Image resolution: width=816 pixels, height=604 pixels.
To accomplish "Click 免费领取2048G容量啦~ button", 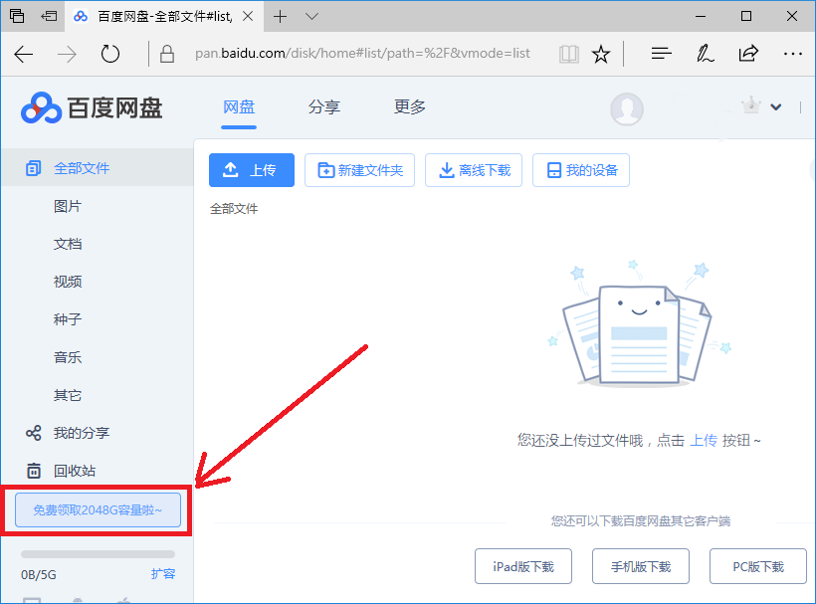I will click(98, 509).
